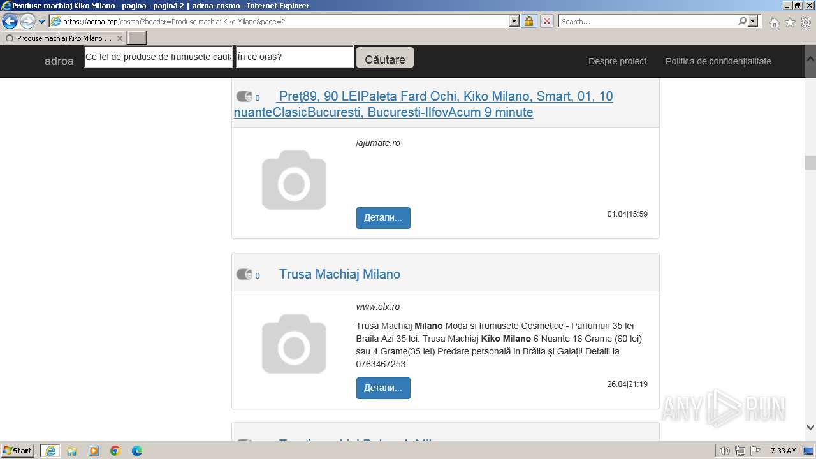Select the Produse machiaj Kiko Milano tab
The width and height of the screenshot is (816, 459).
64,38
